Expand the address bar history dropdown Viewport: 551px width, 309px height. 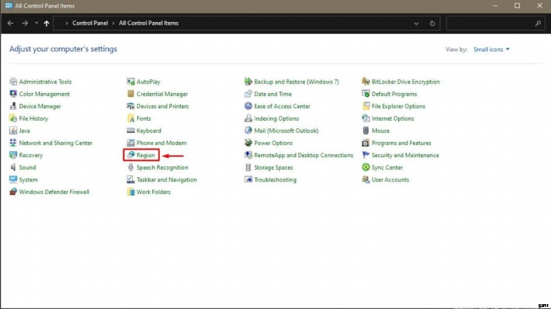click(x=415, y=23)
